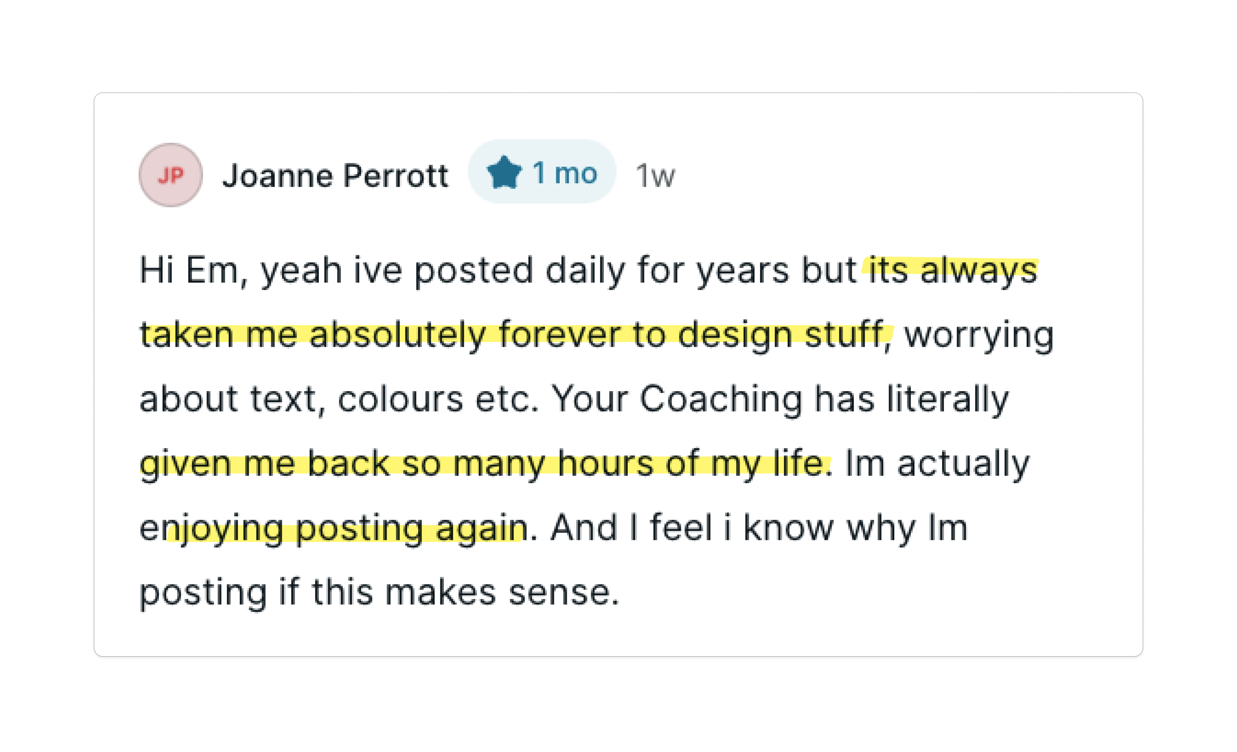Click the word "Coaching" in the comment
This screenshot has height=752, width=1237.
[721, 399]
